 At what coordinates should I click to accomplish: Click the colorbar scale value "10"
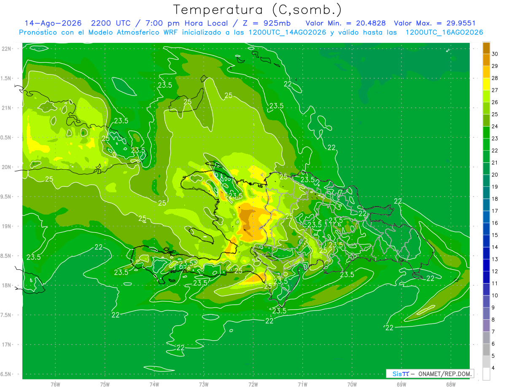point(495,295)
